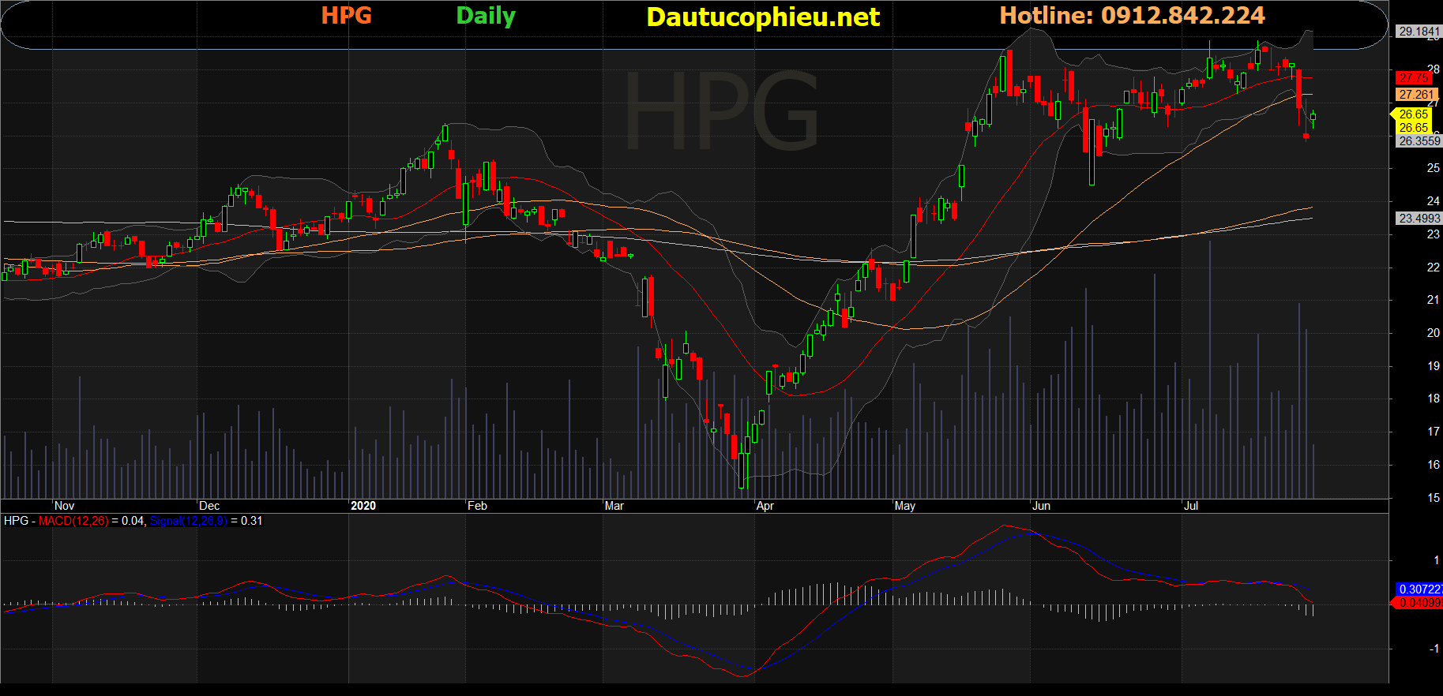1443x696 pixels.
Task: Select the orange 27.261 price label
Action: [x=1416, y=95]
